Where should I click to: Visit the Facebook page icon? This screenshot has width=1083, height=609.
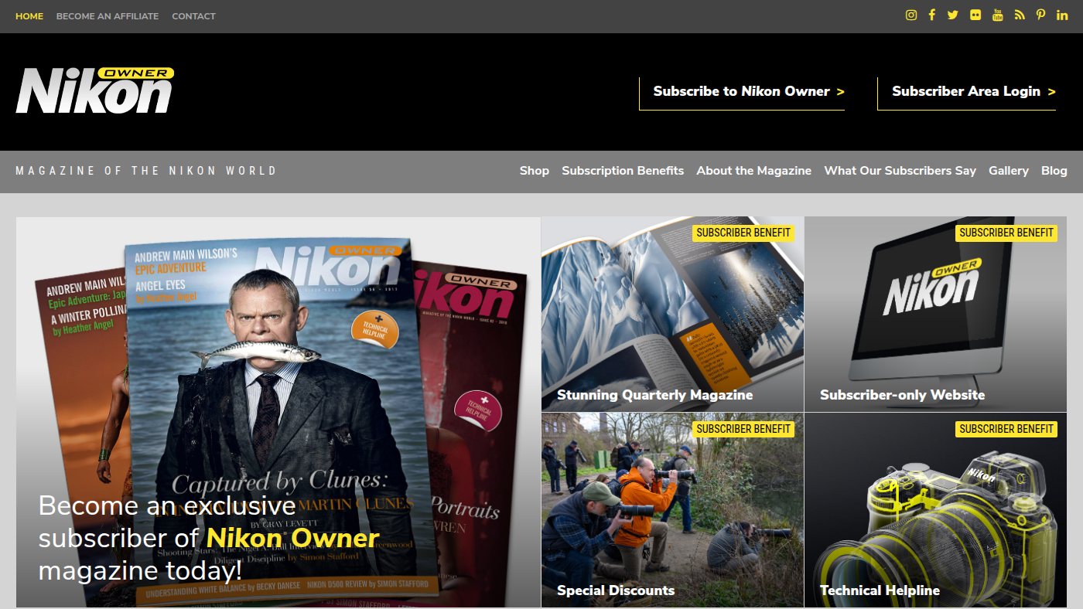tap(932, 15)
